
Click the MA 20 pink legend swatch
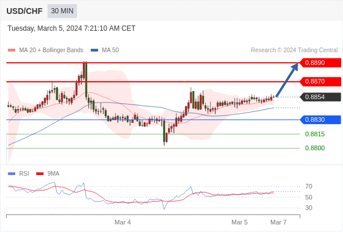12,50
